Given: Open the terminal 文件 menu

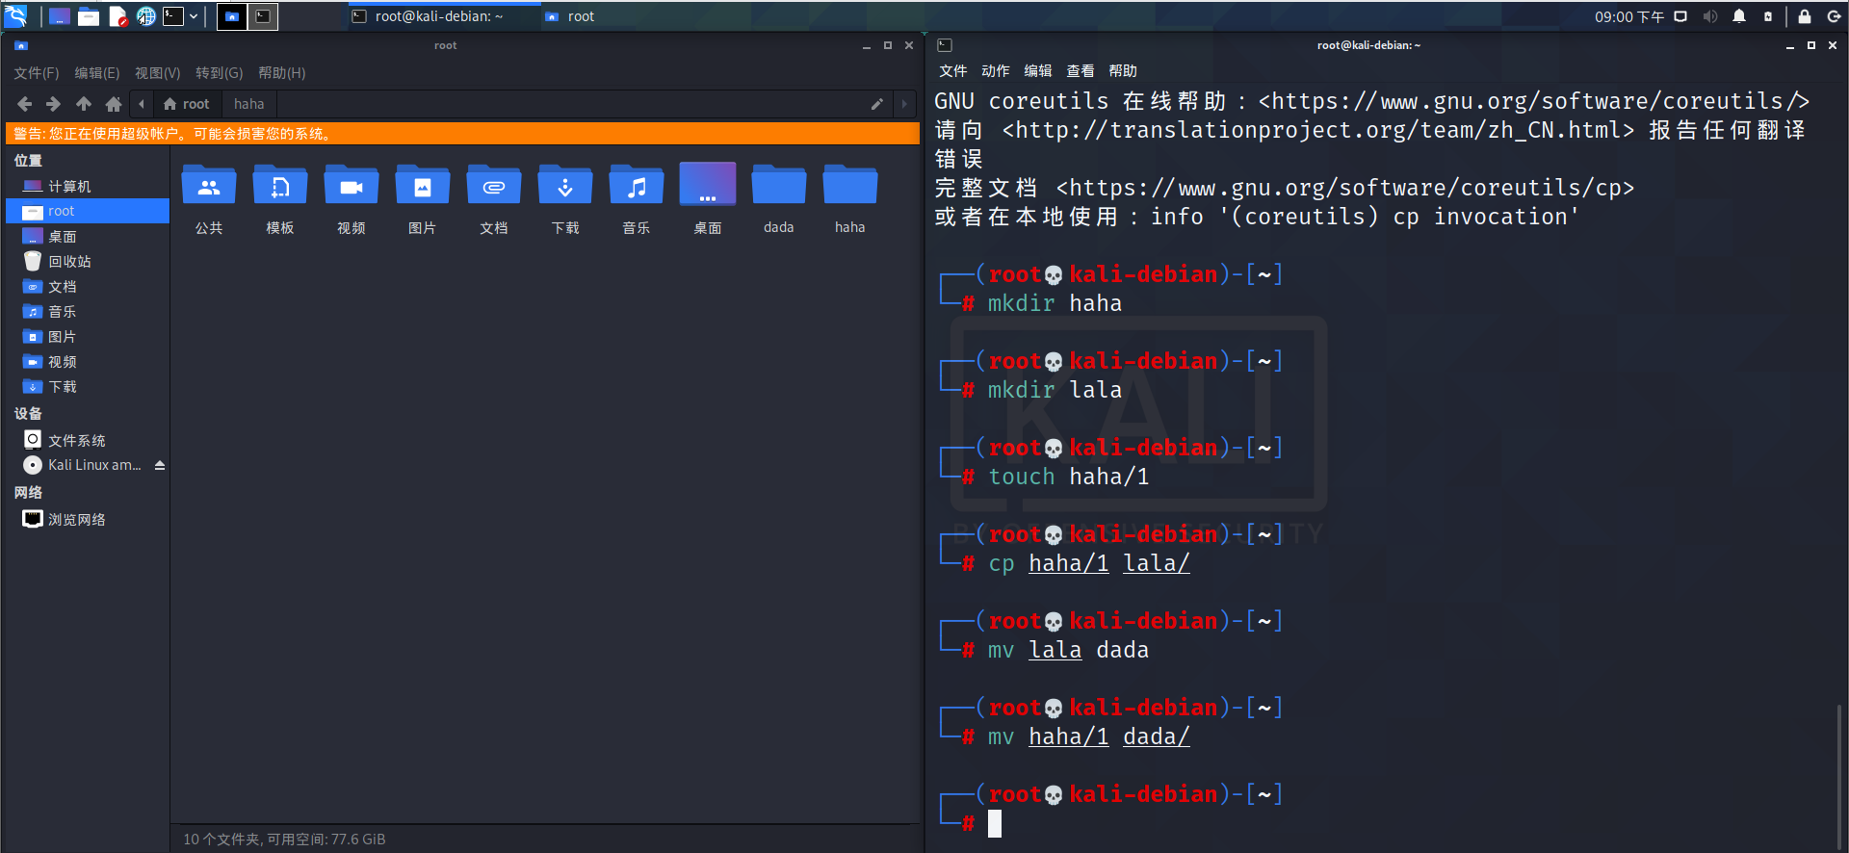Looking at the screenshot, I should point(953,71).
